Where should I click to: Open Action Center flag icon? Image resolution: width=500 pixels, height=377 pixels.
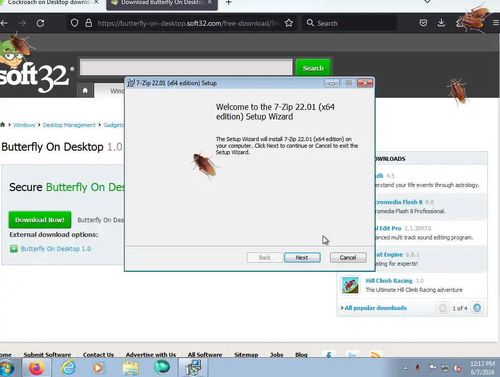(432, 368)
